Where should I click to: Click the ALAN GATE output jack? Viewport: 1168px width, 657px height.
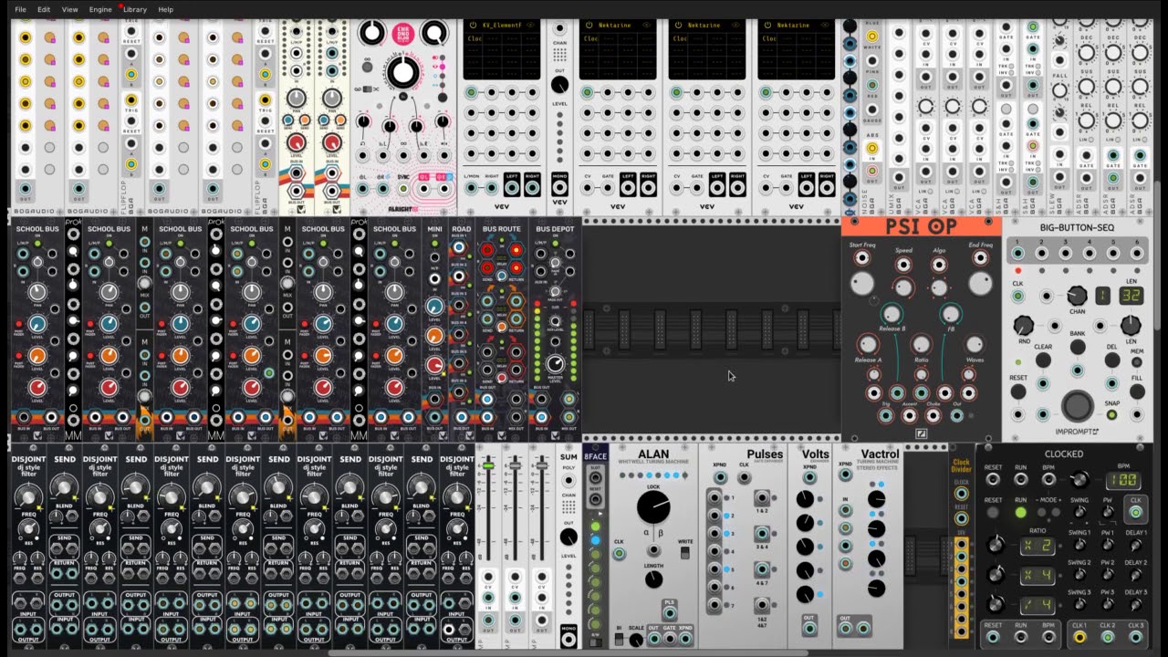point(670,639)
